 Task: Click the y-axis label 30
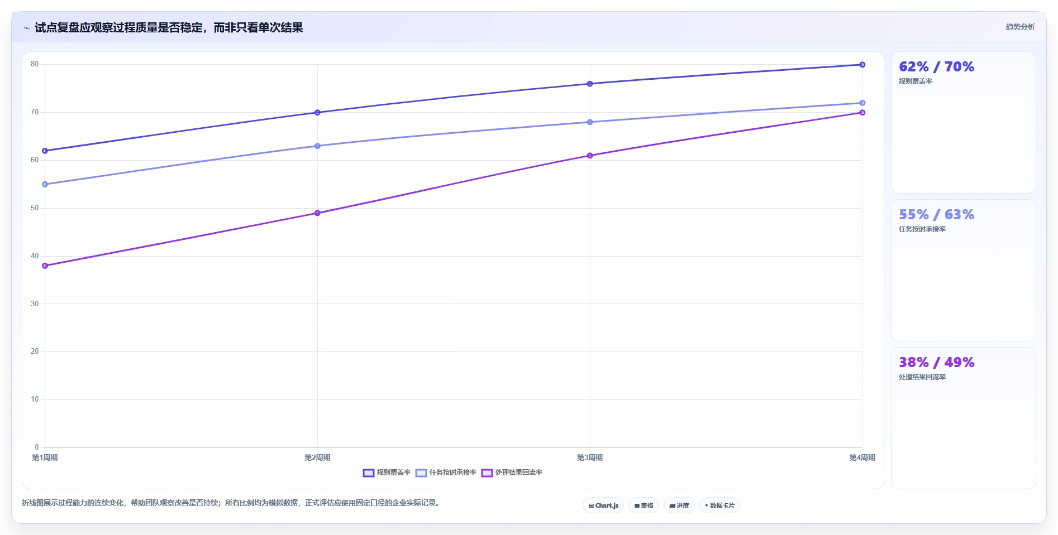35,304
